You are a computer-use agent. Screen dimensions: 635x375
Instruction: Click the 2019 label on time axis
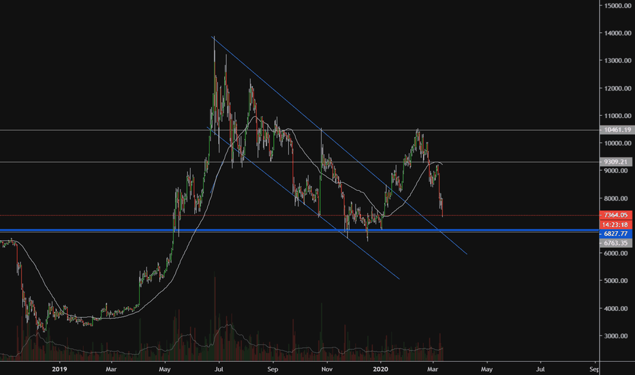(59, 370)
